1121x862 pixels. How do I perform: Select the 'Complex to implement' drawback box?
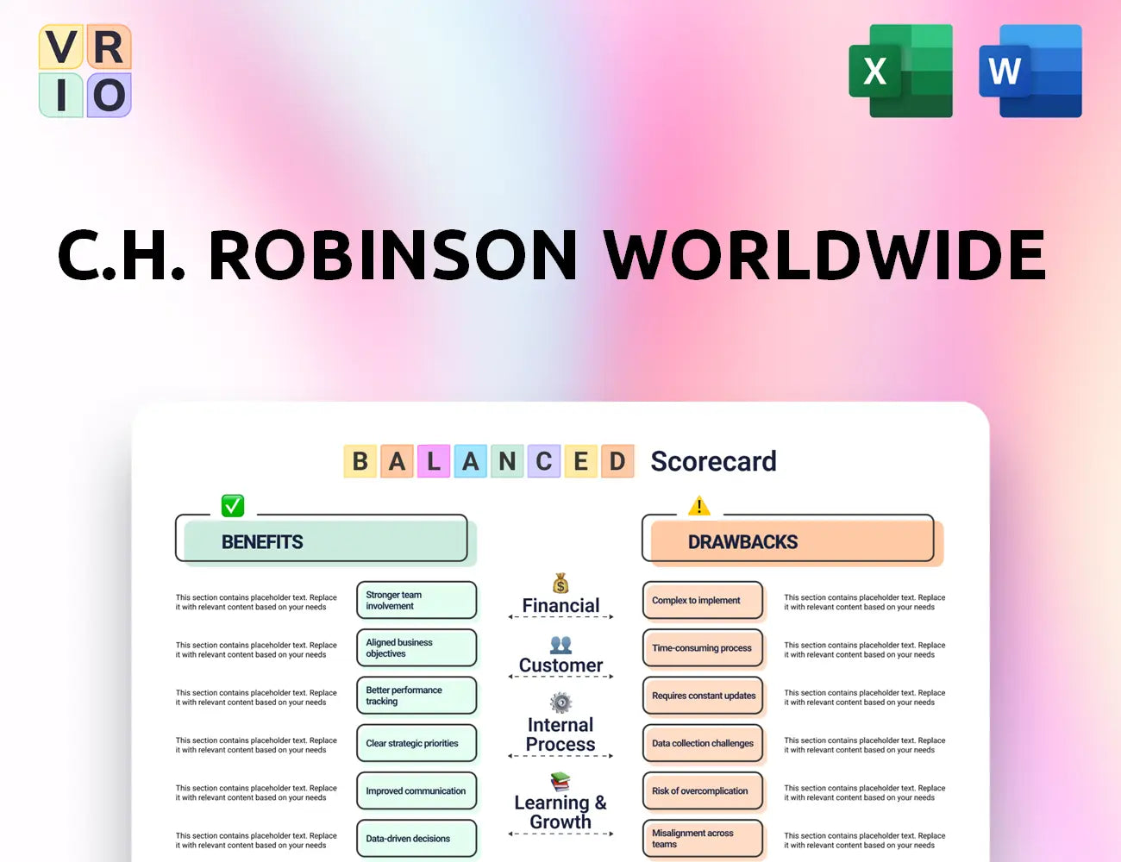[x=703, y=600]
